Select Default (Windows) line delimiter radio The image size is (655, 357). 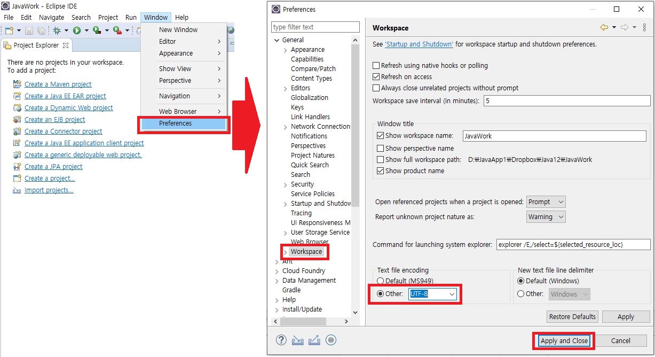point(521,281)
